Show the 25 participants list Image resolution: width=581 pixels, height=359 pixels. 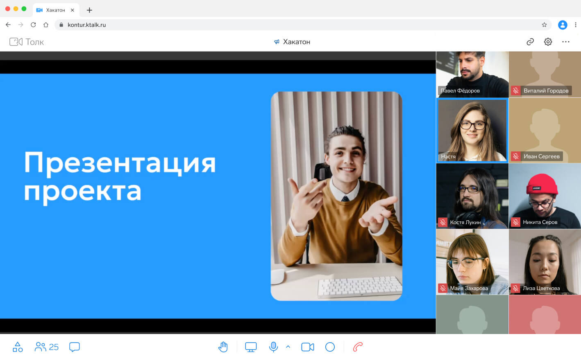pos(47,347)
